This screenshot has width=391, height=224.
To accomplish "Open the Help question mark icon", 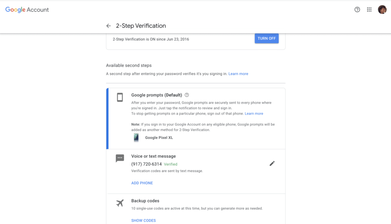I will [x=357, y=10].
